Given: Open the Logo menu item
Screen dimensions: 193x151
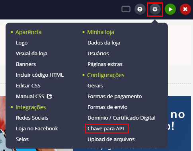Looking at the screenshot, I should click(x=22, y=43).
